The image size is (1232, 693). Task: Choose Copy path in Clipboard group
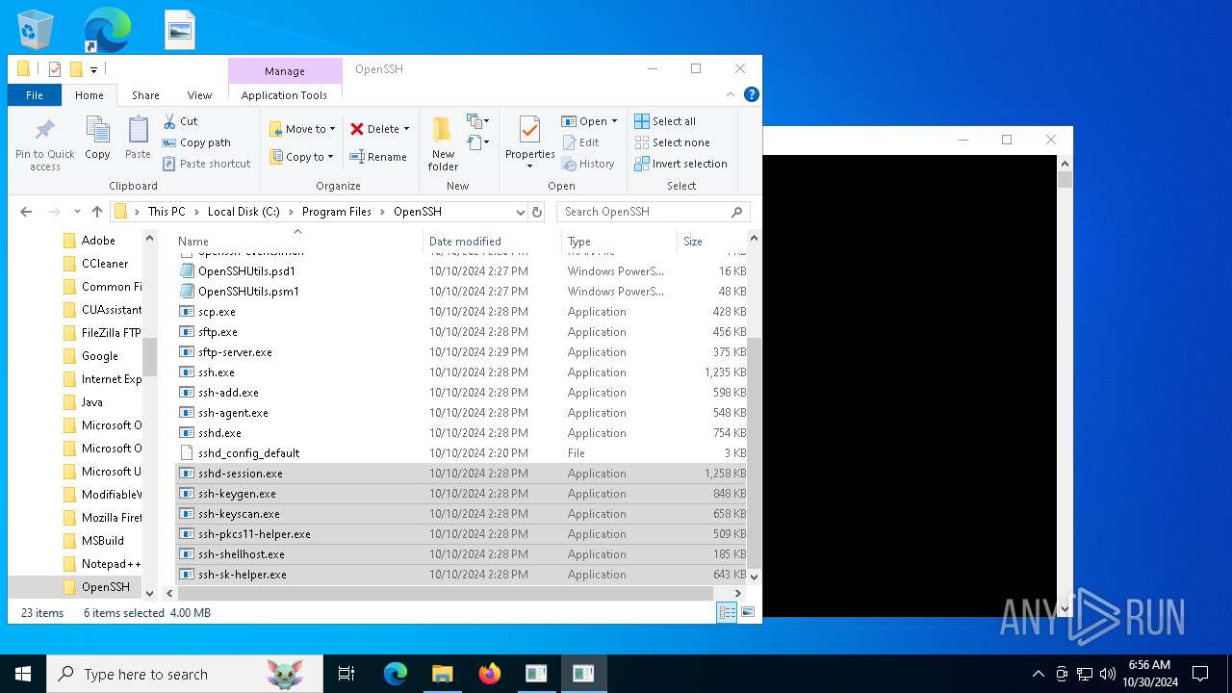coord(196,142)
